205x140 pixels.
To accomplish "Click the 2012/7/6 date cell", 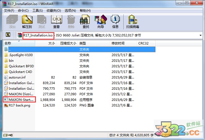I will coord(122,105).
